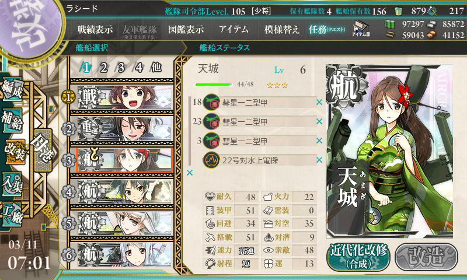Select the 入渠 docking sidebar icon
Image resolution: width=467 pixels, height=280 pixels.
pyautogui.click(x=12, y=184)
